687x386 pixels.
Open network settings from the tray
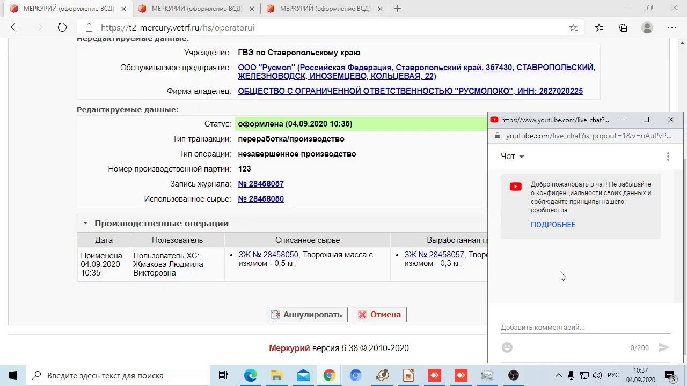point(584,375)
